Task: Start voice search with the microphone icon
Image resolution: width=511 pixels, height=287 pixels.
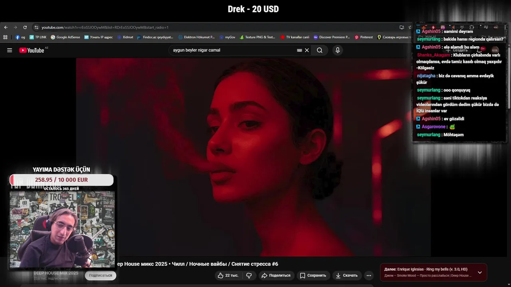Action: 338,50
